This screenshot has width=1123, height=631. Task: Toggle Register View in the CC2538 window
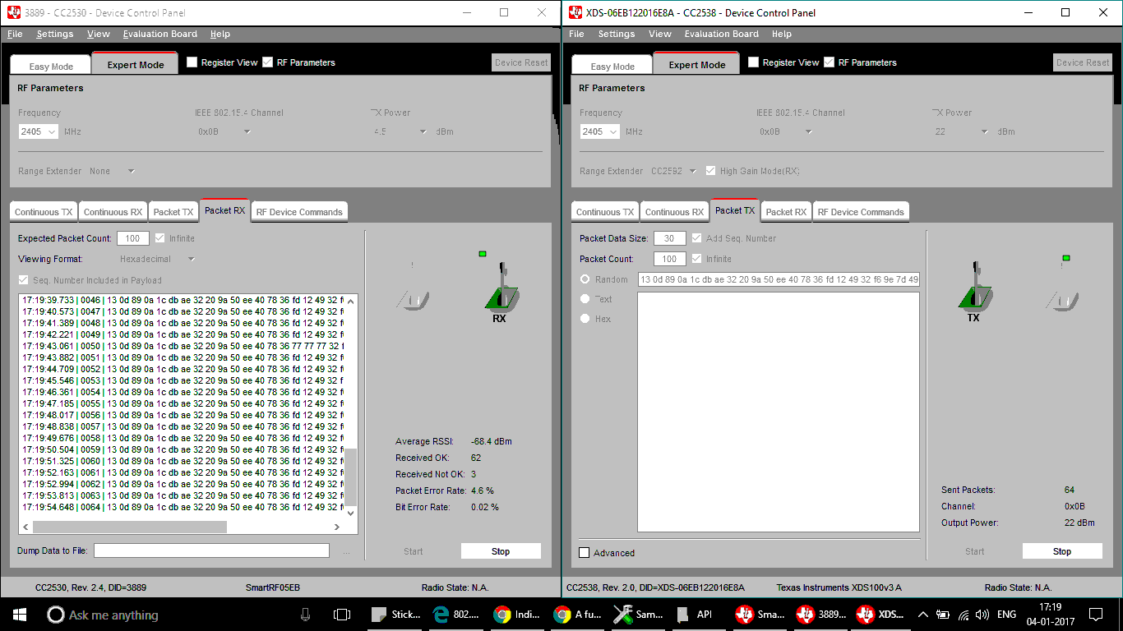point(754,62)
